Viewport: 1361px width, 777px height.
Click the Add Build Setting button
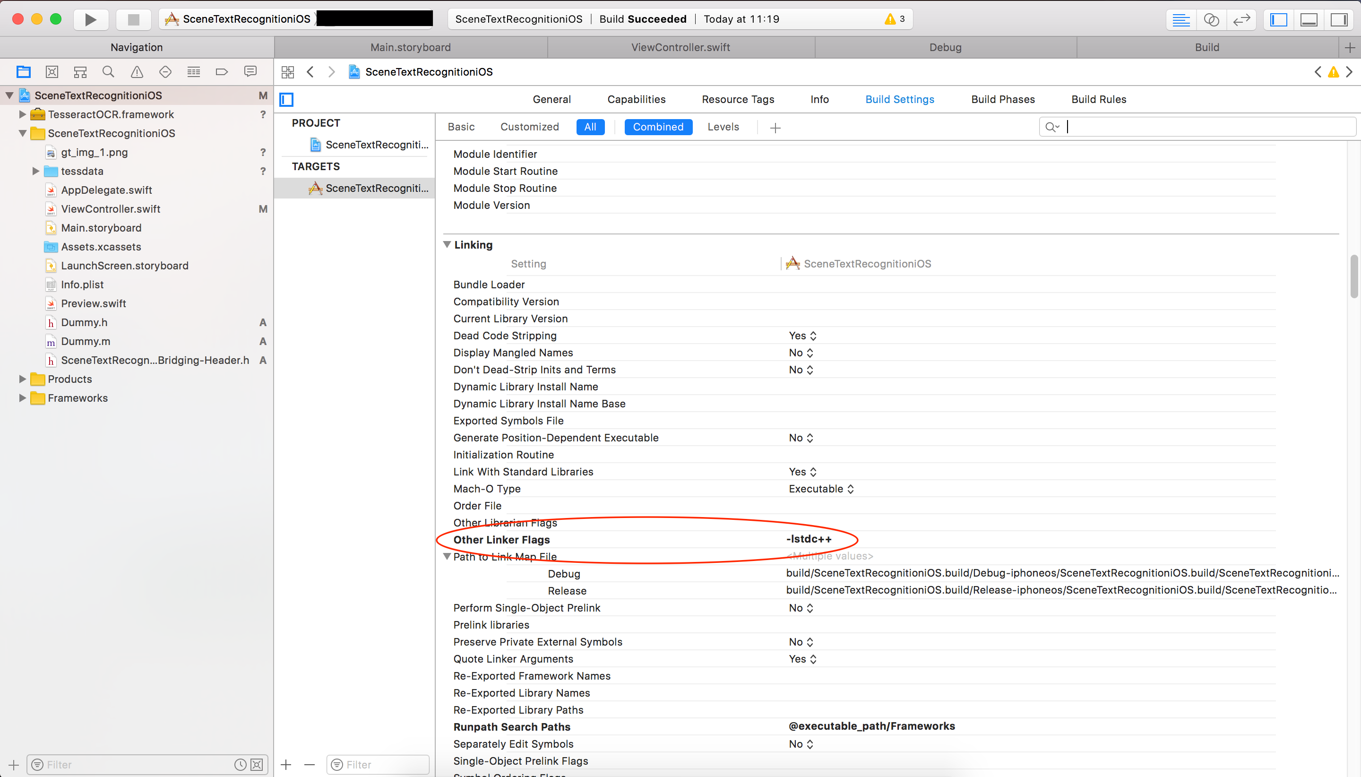(775, 127)
